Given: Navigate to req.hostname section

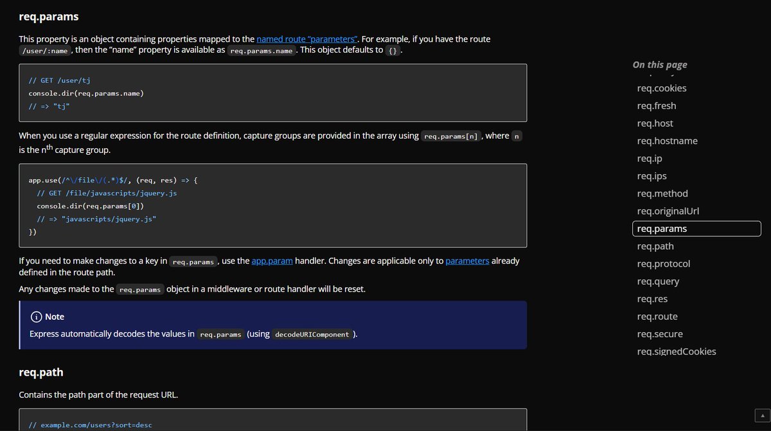Looking at the screenshot, I should 667,141.
